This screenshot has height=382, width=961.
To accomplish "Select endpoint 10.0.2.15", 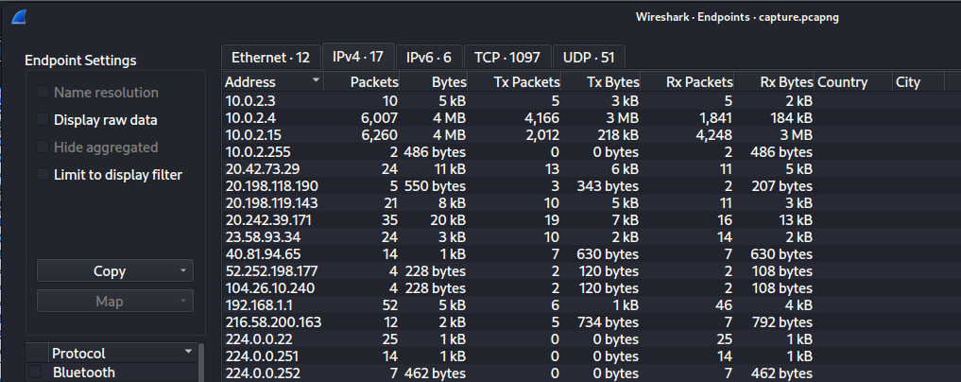I will 592,135.
